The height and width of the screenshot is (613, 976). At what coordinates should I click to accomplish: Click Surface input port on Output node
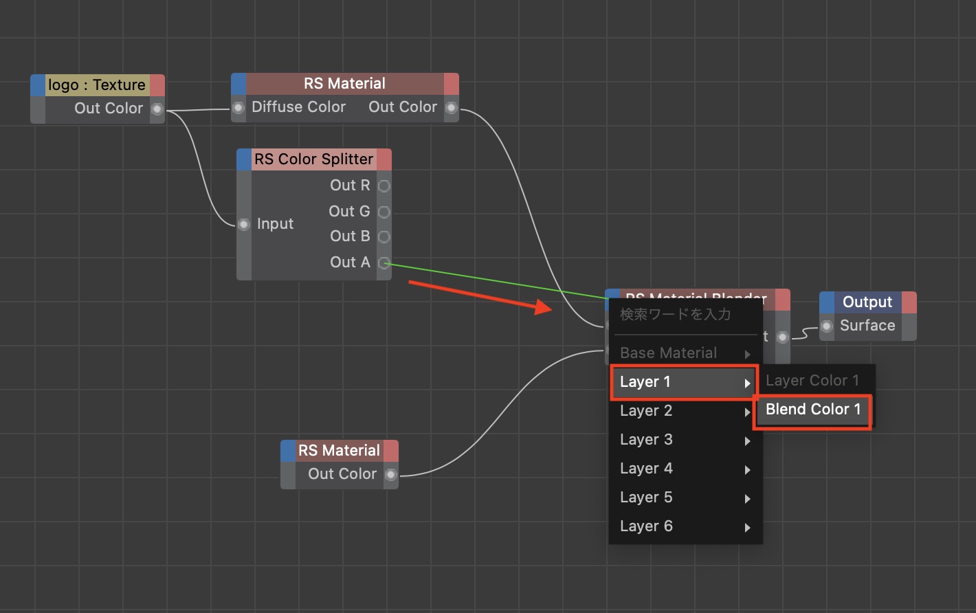[x=827, y=326]
